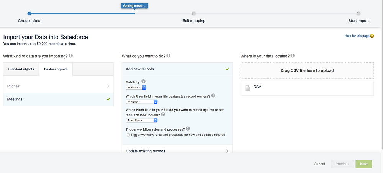This screenshot has width=383, height=173.
Task: Show help tooltip for 'Match by' field
Action: point(143,81)
